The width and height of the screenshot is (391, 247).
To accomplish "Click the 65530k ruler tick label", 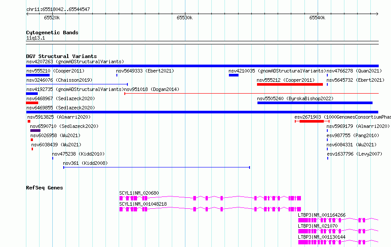I will [185, 18].
